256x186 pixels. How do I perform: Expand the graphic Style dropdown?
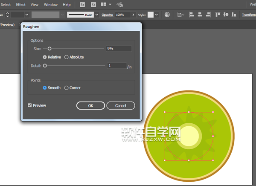pyautogui.click(x=157, y=15)
